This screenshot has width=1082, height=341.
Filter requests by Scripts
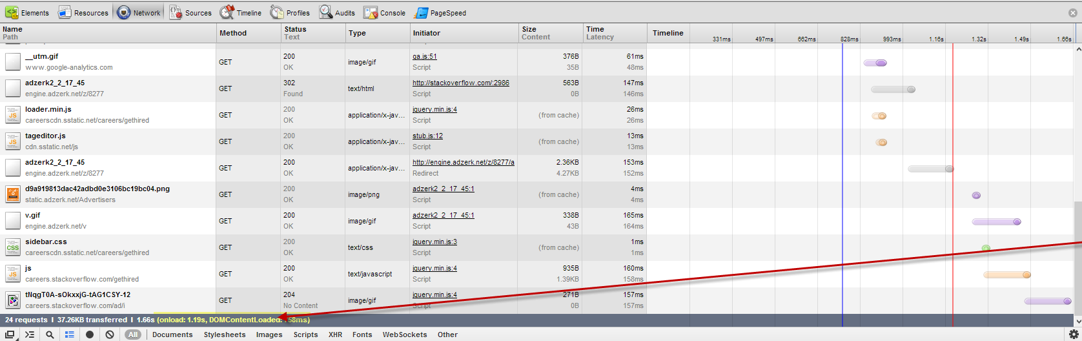[x=305, y=335]
